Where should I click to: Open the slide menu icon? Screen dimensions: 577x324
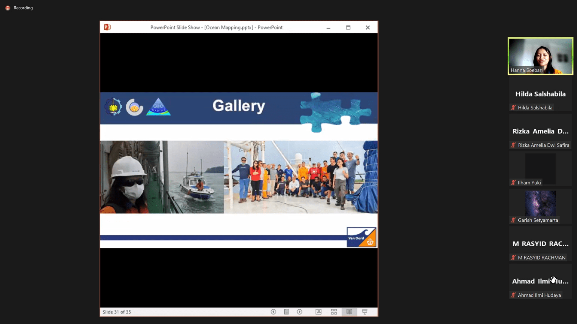[x=286, y=312]
